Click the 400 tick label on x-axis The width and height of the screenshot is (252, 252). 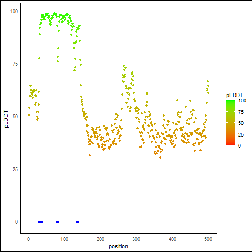172,239
